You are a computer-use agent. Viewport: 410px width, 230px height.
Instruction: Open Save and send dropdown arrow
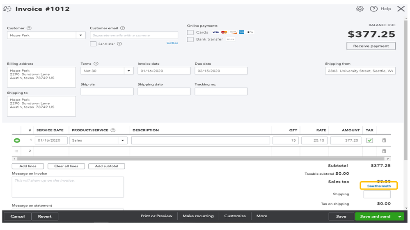(400, 216)
